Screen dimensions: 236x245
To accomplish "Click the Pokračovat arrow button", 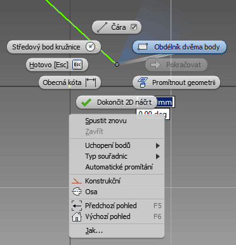I will [176, 65].
